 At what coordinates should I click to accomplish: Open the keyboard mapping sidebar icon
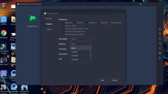point(160,29)
